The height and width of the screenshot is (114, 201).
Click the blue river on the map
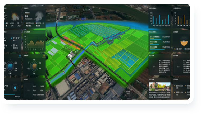point(79,24)
